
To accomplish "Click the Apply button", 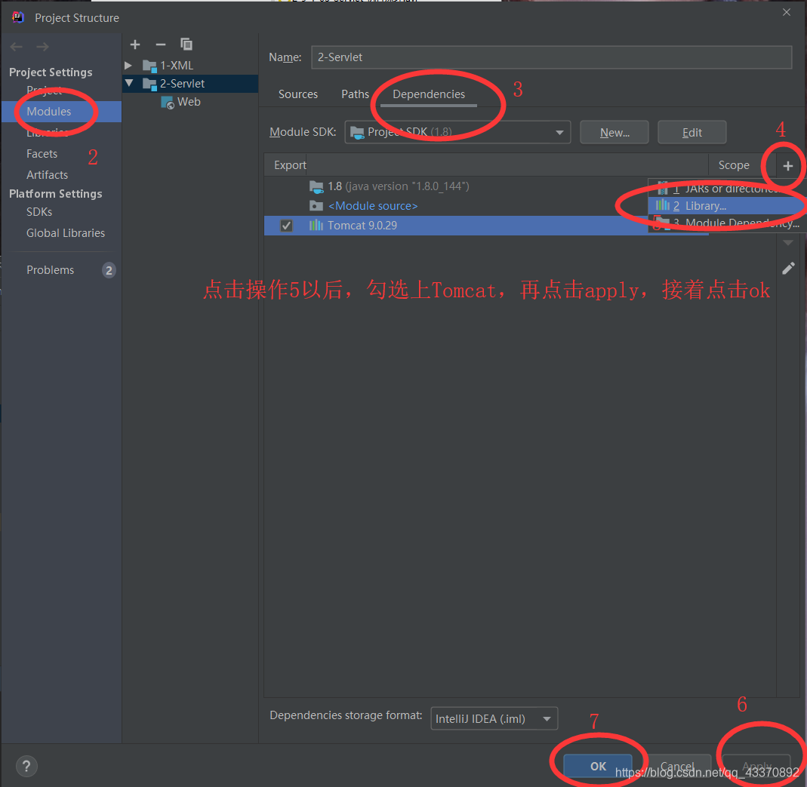I will tap(756, 767).
